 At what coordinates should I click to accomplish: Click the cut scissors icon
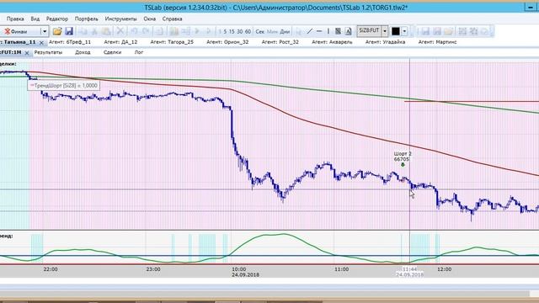tap(94, 32)
